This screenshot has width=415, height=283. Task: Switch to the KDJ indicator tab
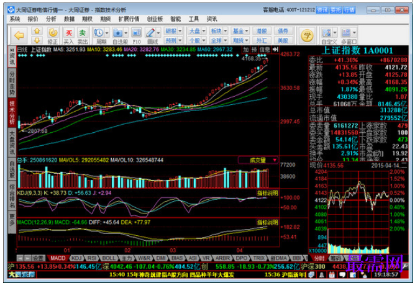(x=76, y=258)
